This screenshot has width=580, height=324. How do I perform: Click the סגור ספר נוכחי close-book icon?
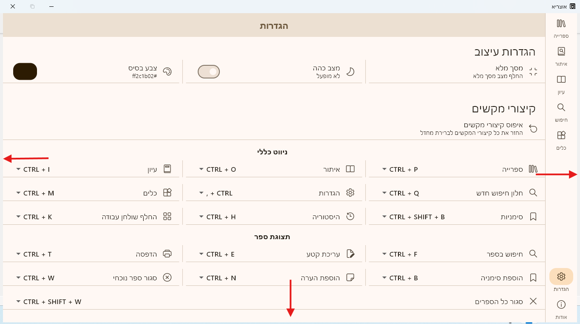167,278
